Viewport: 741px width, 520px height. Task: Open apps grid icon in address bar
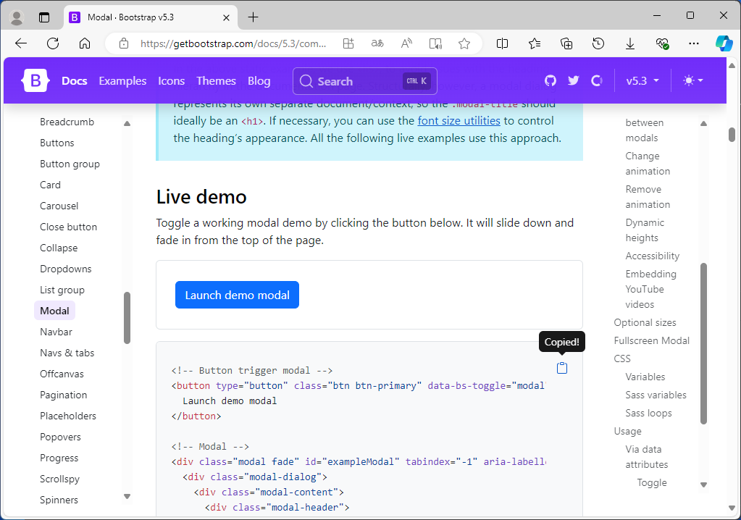point(348,43)
